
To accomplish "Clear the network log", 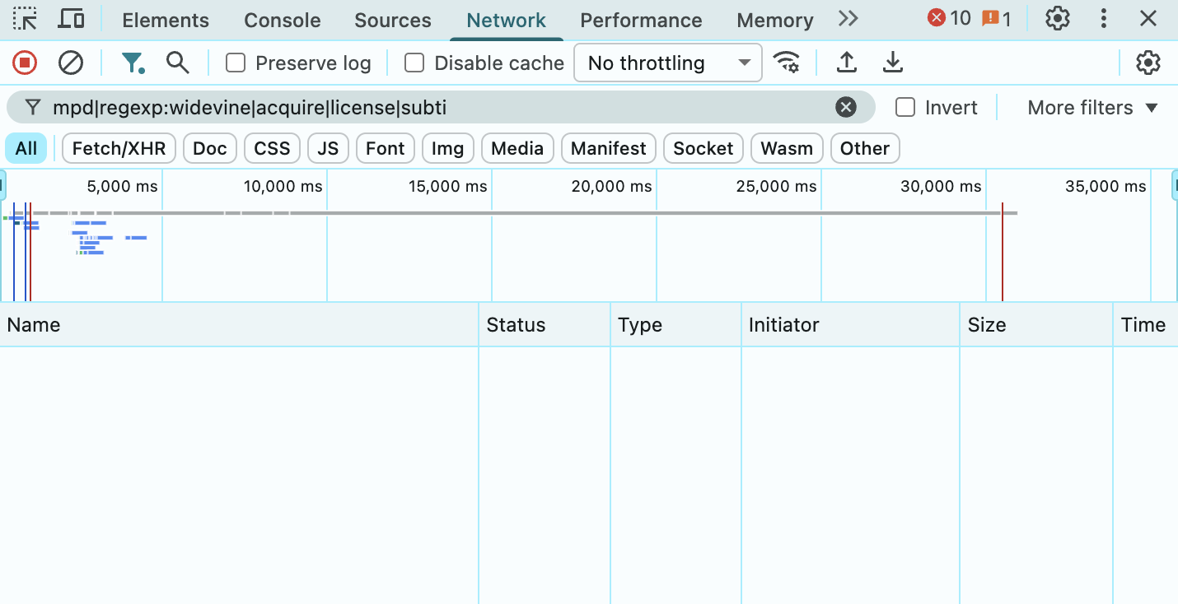I will click(x=71, y=63).
